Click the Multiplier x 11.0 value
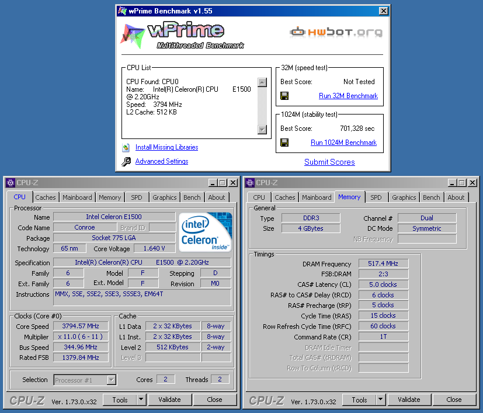 81,336
